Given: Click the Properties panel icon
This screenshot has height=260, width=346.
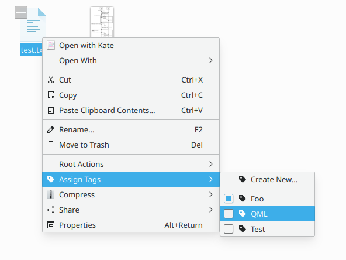Looking at the screenshot, I should point(51,225).
